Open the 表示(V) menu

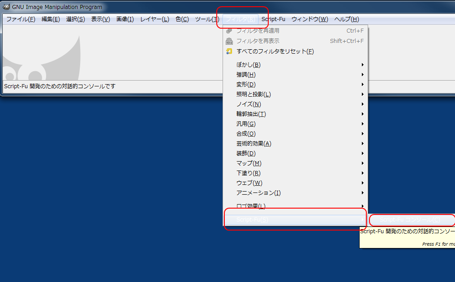coord(101,19)
